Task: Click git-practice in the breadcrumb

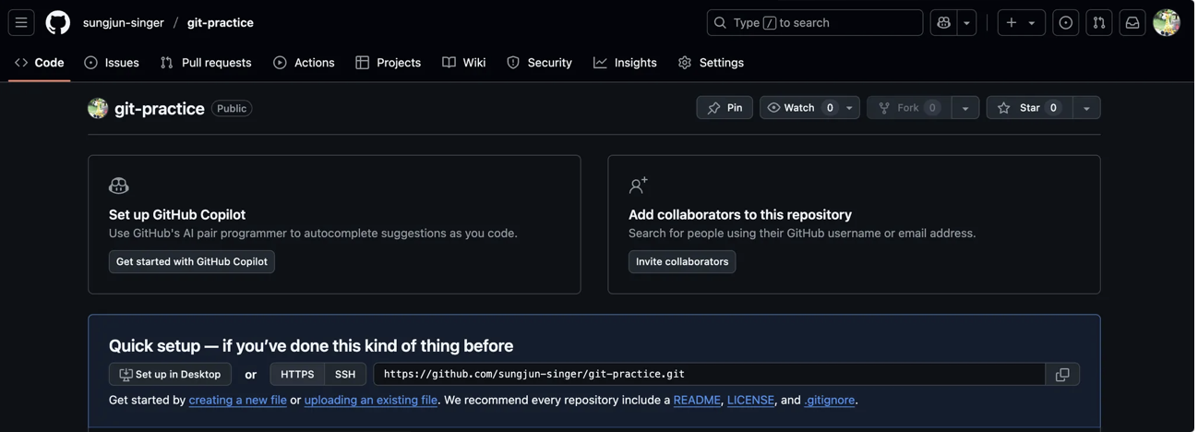Action: click(x=221, y=22)
